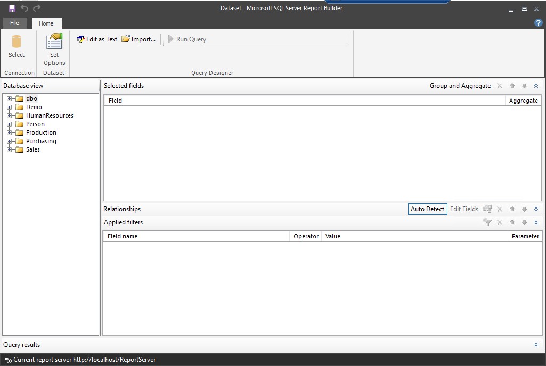
Task: Select the Person folder
Action: pos(30,124)
